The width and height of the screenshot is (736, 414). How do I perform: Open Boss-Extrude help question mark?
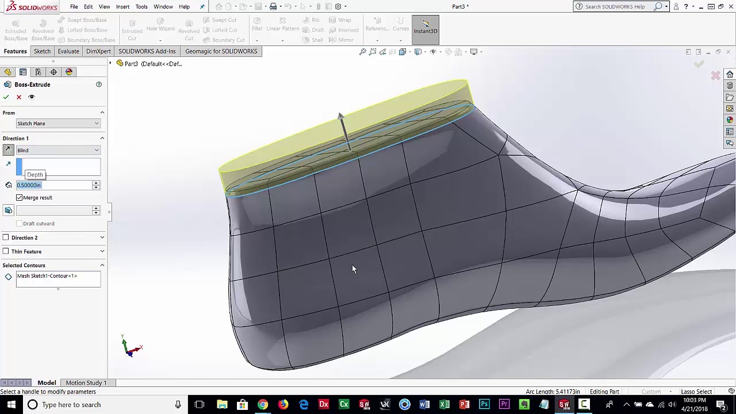click(99, 85)
